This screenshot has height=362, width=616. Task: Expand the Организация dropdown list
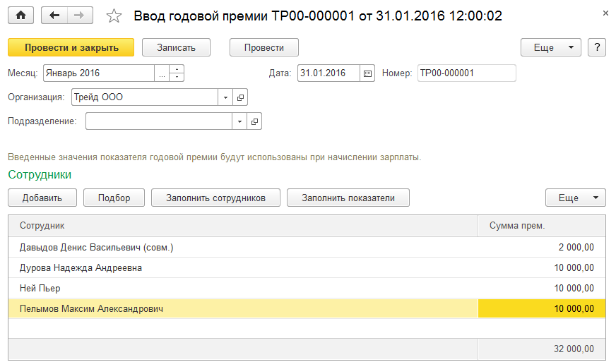tap(226, 97)
